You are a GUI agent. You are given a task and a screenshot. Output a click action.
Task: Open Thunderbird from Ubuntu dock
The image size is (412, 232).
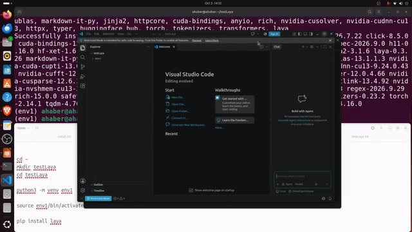tap(7, 28)
